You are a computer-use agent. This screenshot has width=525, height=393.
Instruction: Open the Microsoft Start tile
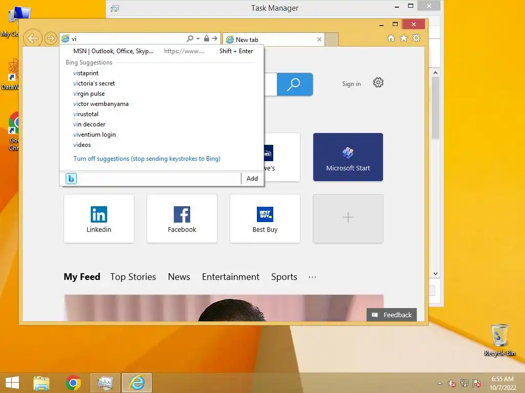[348, 157]
